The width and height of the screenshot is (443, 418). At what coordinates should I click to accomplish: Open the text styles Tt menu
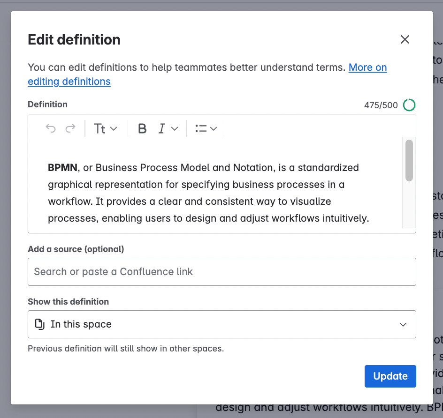[100, 128]
